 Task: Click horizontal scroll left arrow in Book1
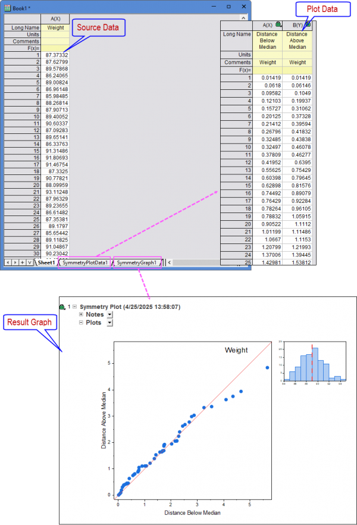(x=170, y=262)
